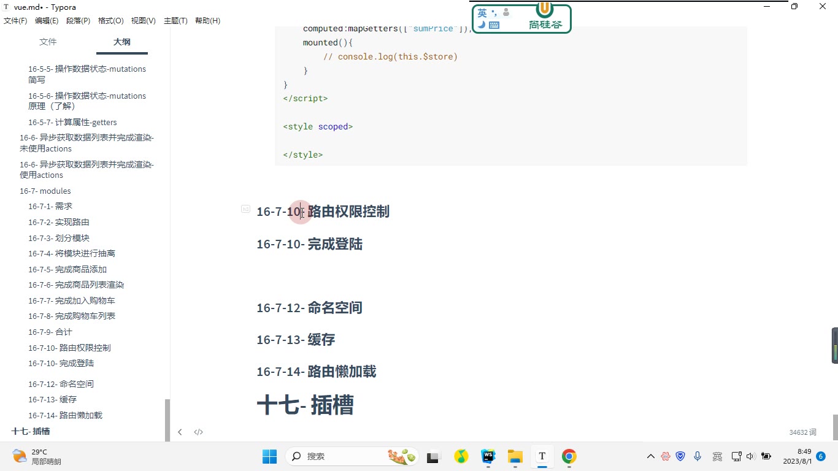Click the heading level marker beside 16-7-10

pos(245,209)
